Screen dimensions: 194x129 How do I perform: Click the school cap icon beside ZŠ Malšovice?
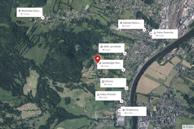click(124, 110)
